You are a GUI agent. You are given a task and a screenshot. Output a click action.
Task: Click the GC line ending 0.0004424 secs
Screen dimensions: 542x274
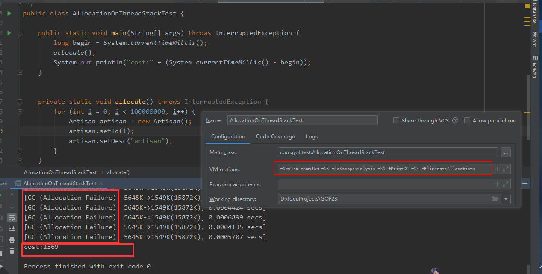145,207
